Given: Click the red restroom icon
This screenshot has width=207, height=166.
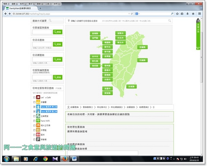Looking at the screenshot, I should tap(38, 135).
